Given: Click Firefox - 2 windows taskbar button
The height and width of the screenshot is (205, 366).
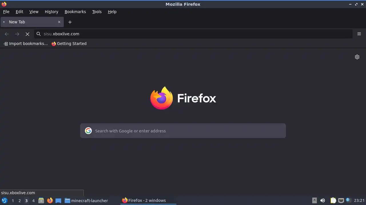Looking at the screenshot, I should 148,200.
